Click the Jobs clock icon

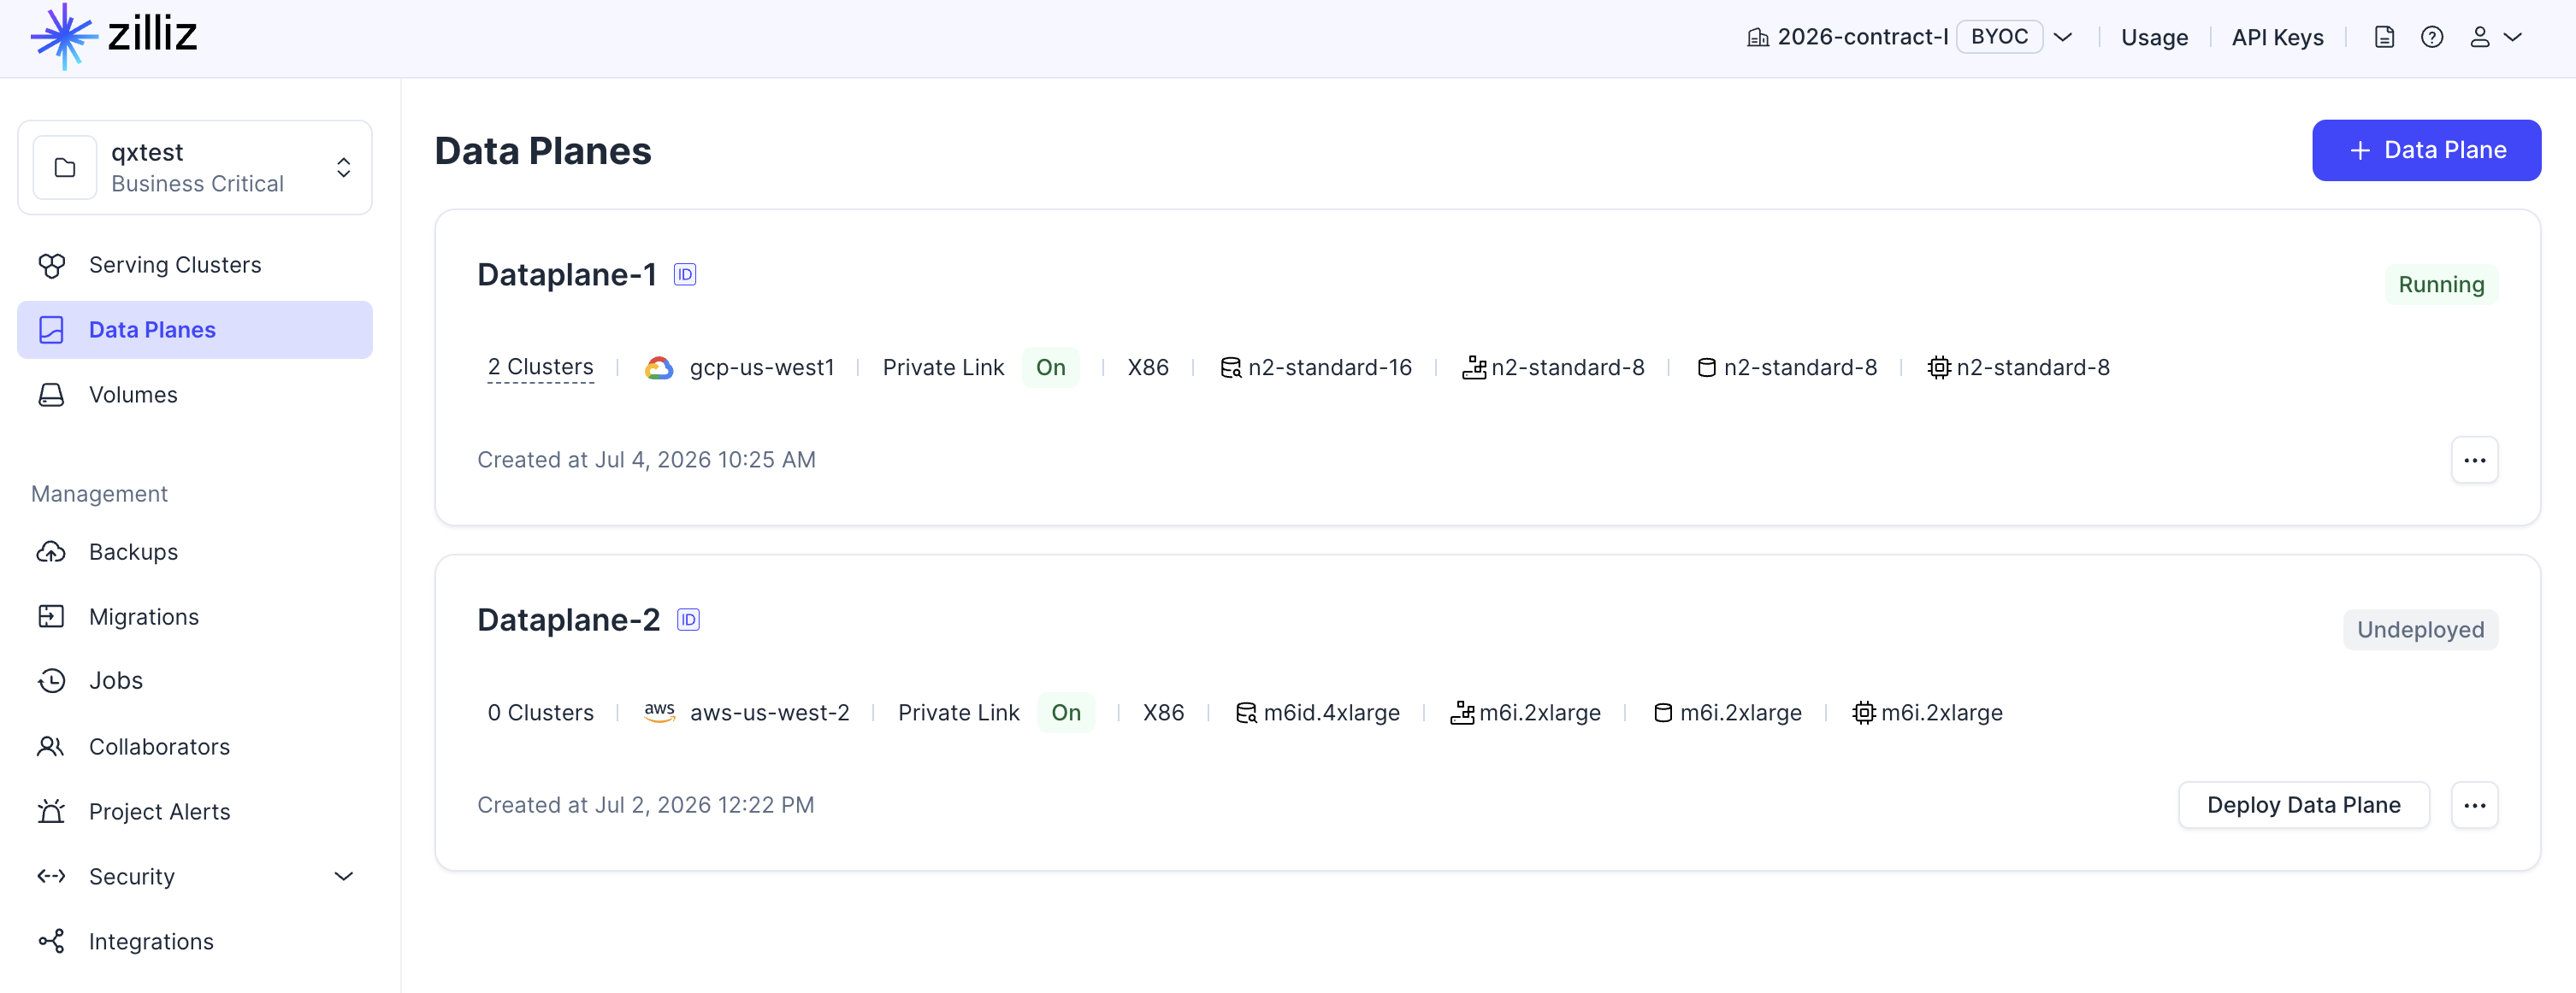[52, 680]
